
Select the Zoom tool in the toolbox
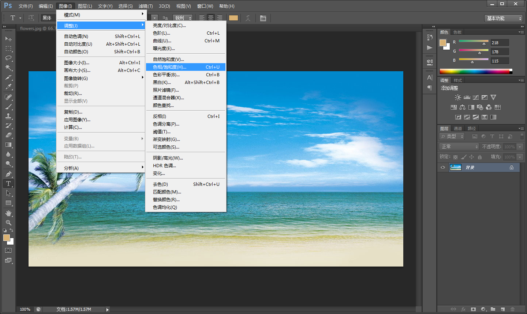coord(8,222)
